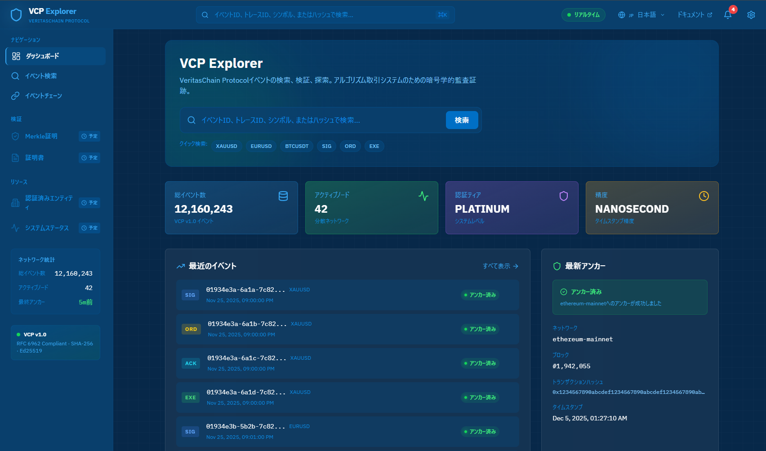Click the blue 検索 button
766x451 pixels.
coord(462,120)
